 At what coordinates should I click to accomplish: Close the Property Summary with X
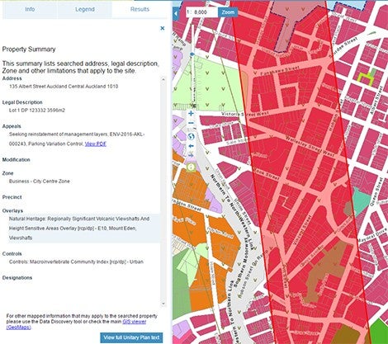(163, 28)
